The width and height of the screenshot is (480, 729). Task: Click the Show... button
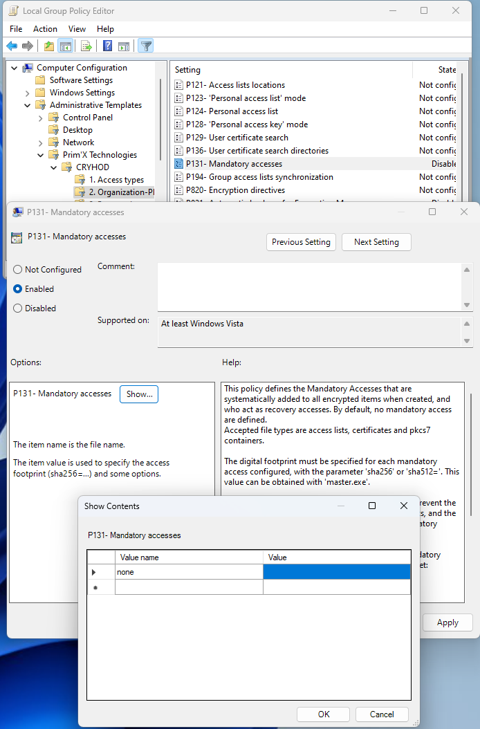139,394
